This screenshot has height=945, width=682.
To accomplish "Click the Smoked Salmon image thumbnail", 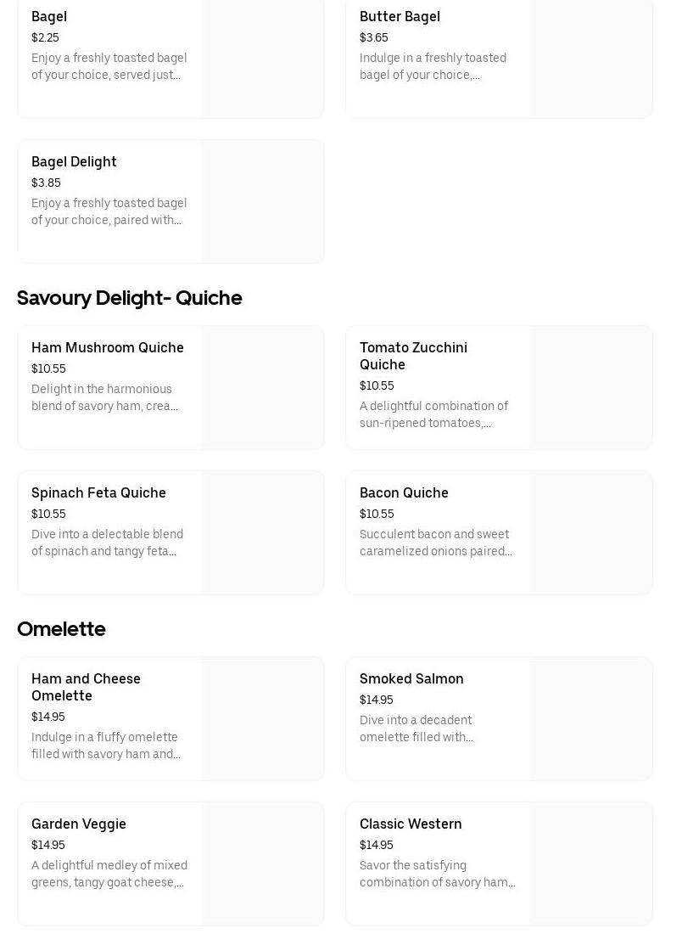I will [591, 719].
